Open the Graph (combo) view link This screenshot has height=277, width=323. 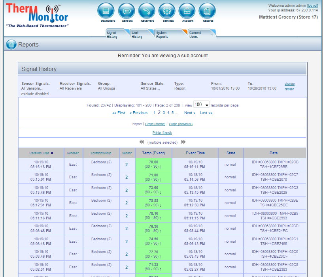(155, 124)
